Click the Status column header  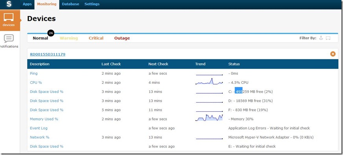pos(234,64)
